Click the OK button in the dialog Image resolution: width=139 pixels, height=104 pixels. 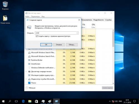pos(46,45)
